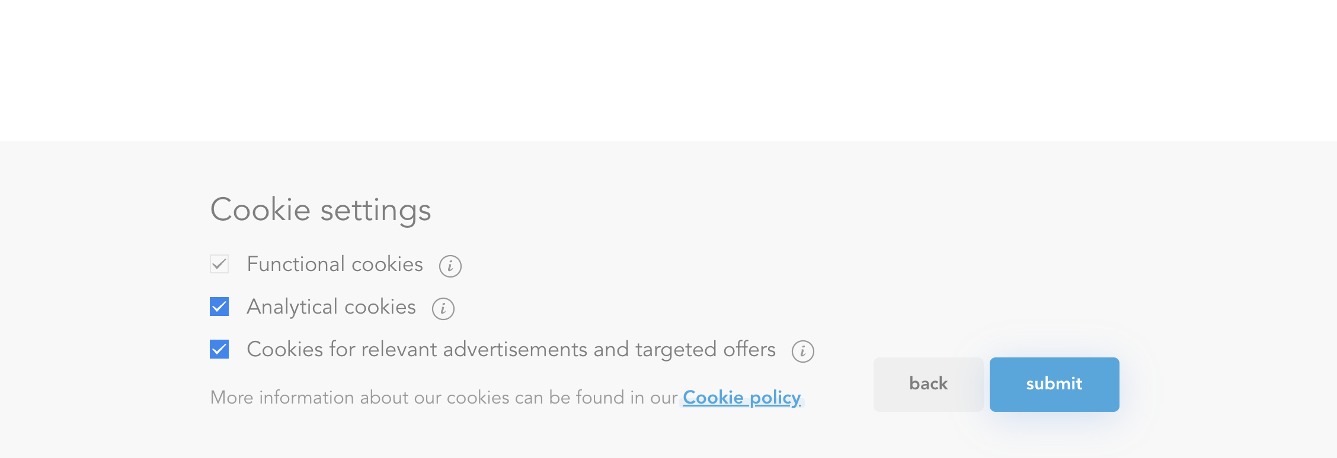Open the Cookie policy link
This screenshot has height=458, width=1337.
tap(741, 398)
